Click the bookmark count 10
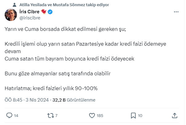The height and width of the screenshot is (125, 186). (140, 116)
